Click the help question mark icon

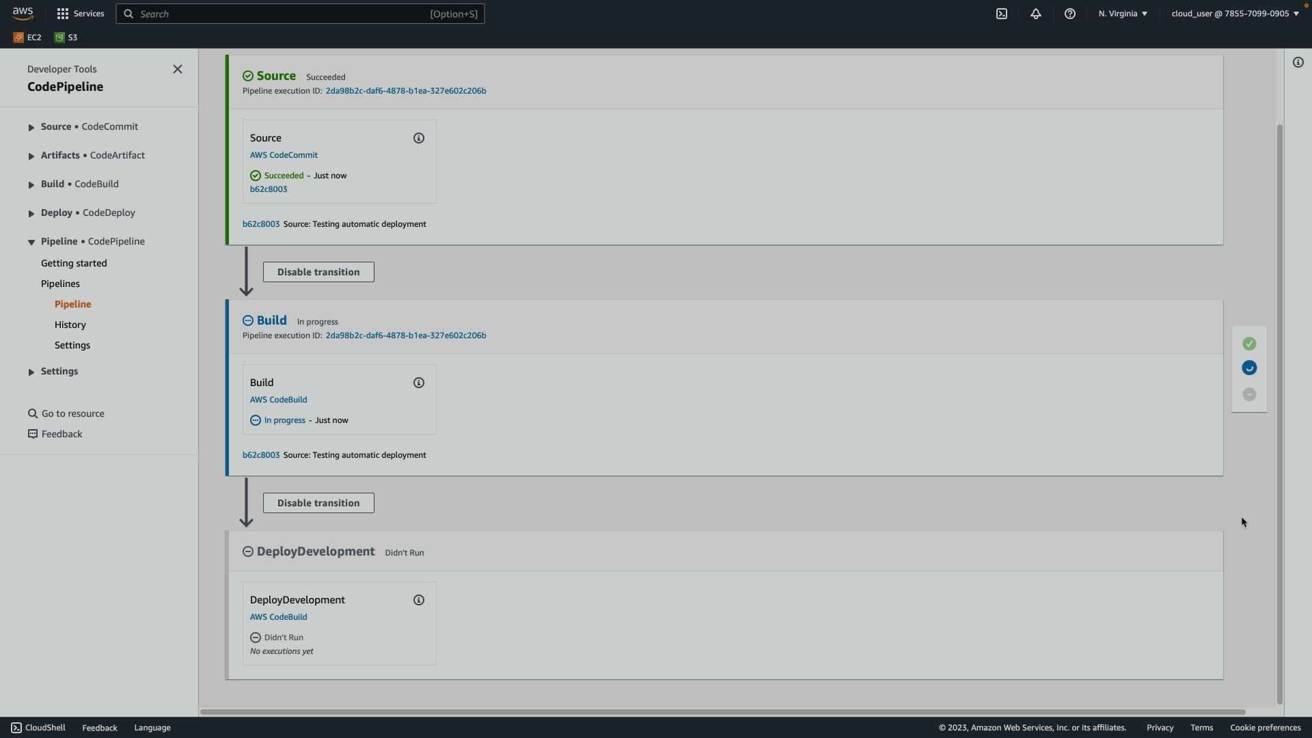click(x=1070, y=14)
